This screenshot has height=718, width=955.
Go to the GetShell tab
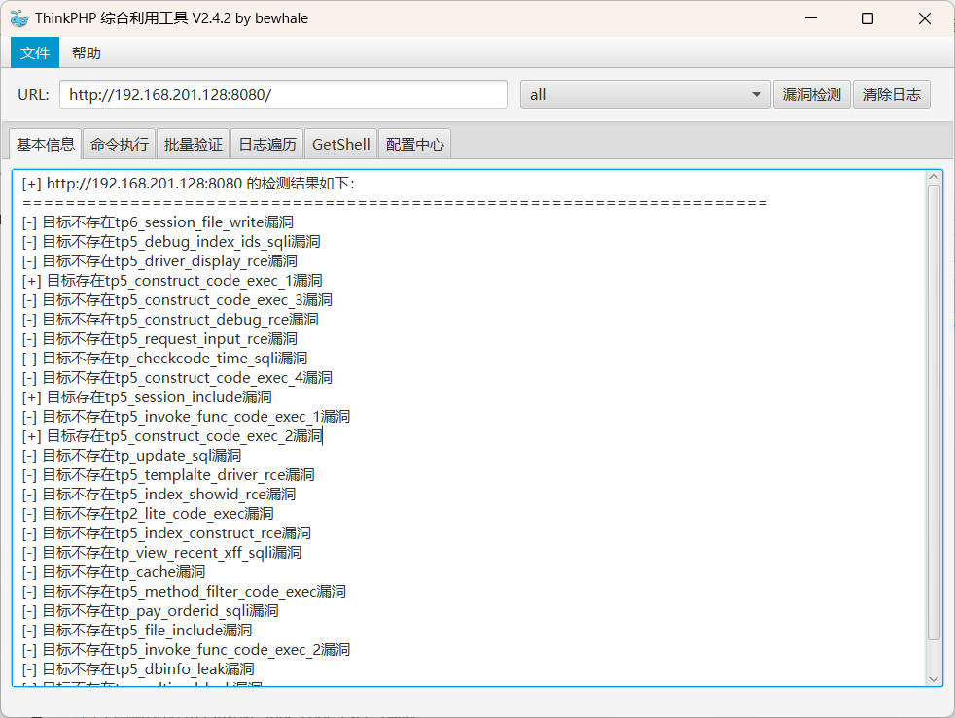340,144
